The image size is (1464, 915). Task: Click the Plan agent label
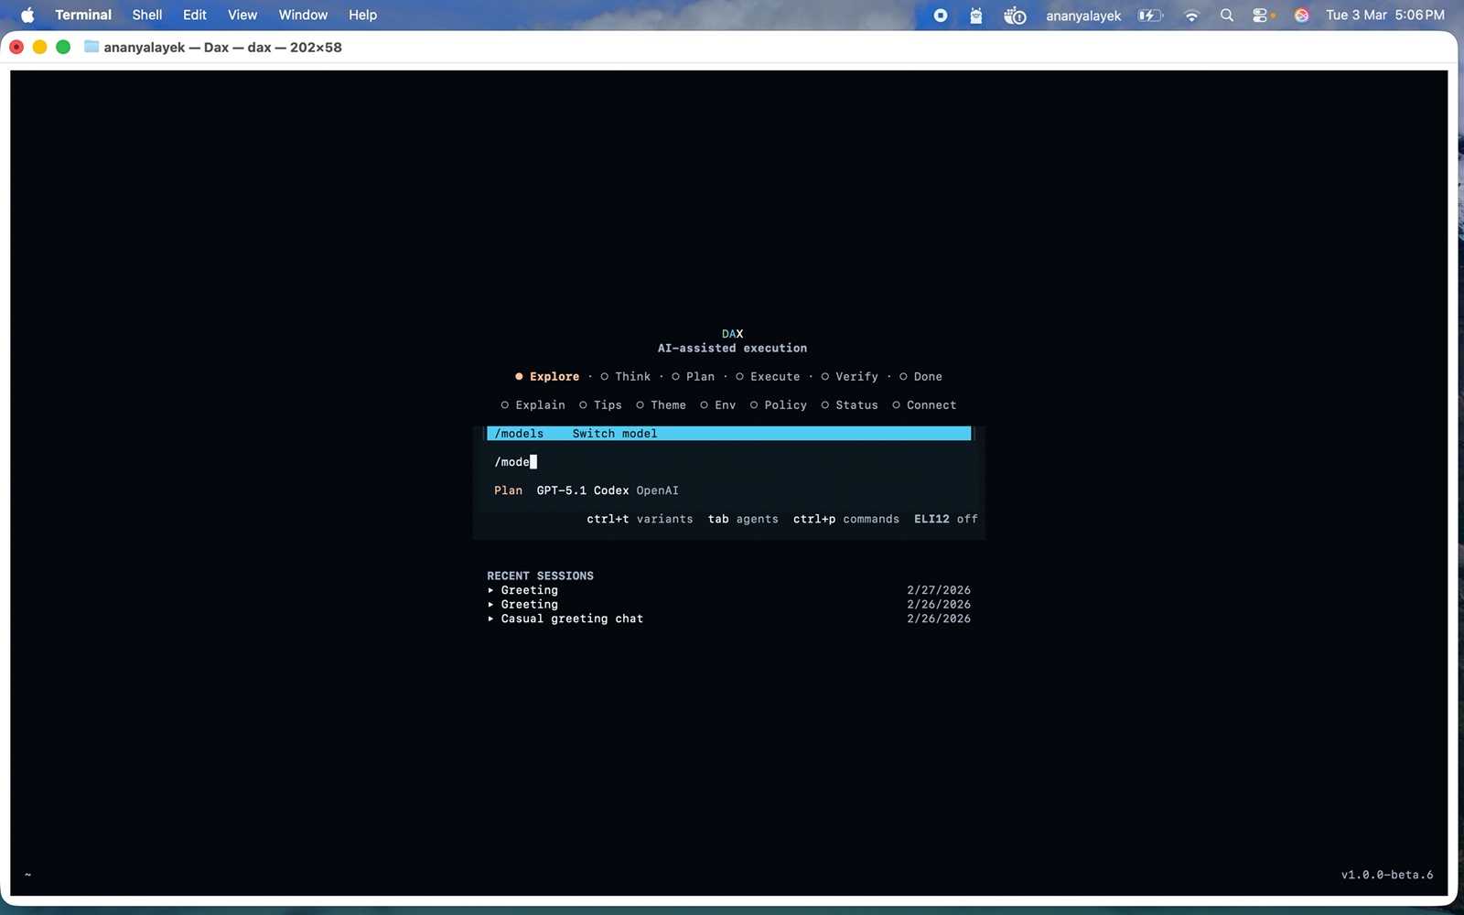coord(508,490)
